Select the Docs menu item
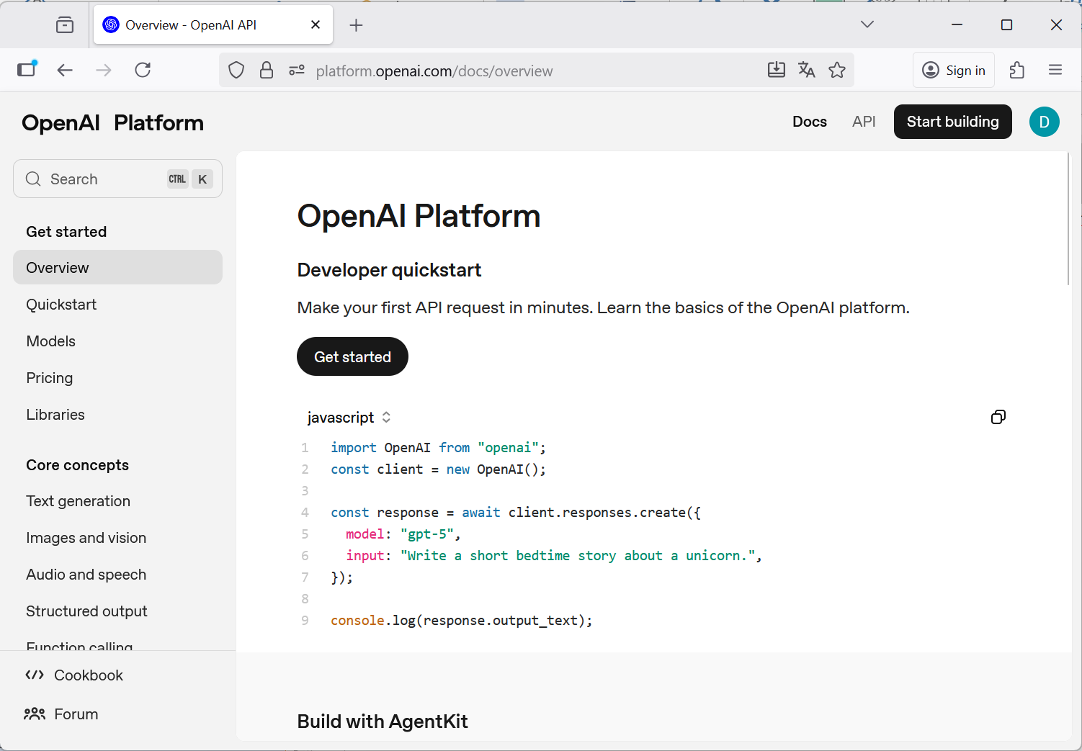The height and width of the screenshot is (751, 1082). (809, 122)
